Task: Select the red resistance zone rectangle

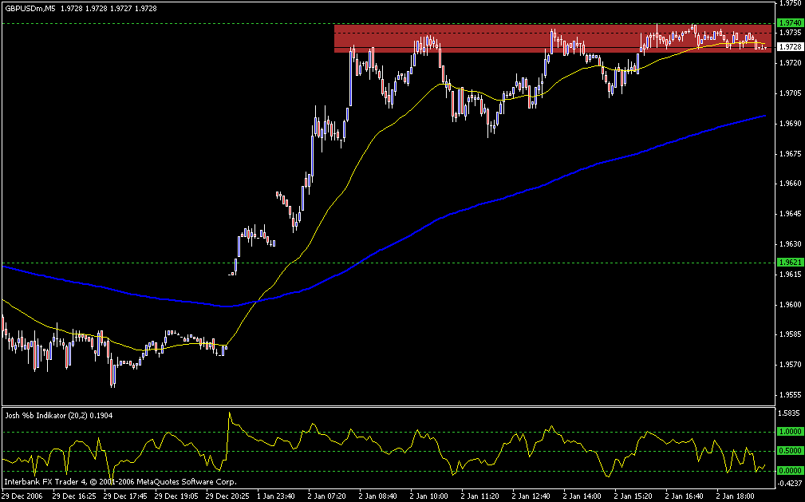Action: tap(552, 38)
